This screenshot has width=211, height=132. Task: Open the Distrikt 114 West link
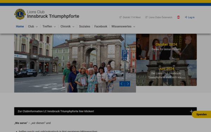click(132, 17)
